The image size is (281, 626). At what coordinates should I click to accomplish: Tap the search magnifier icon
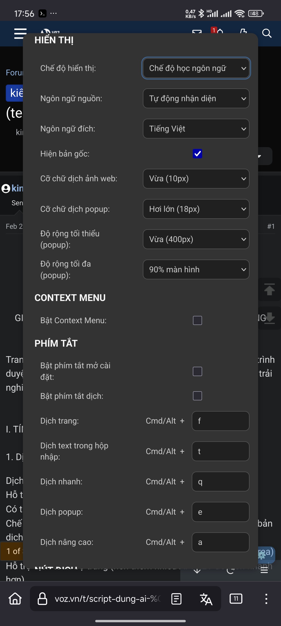tap(267, 33)
